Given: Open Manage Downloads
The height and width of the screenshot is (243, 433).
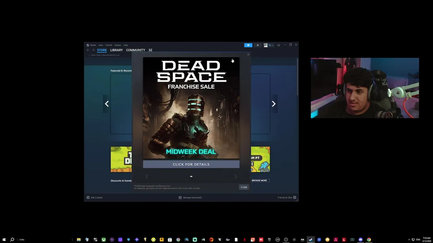Looking at the screenshot, I should coord(190,197).
